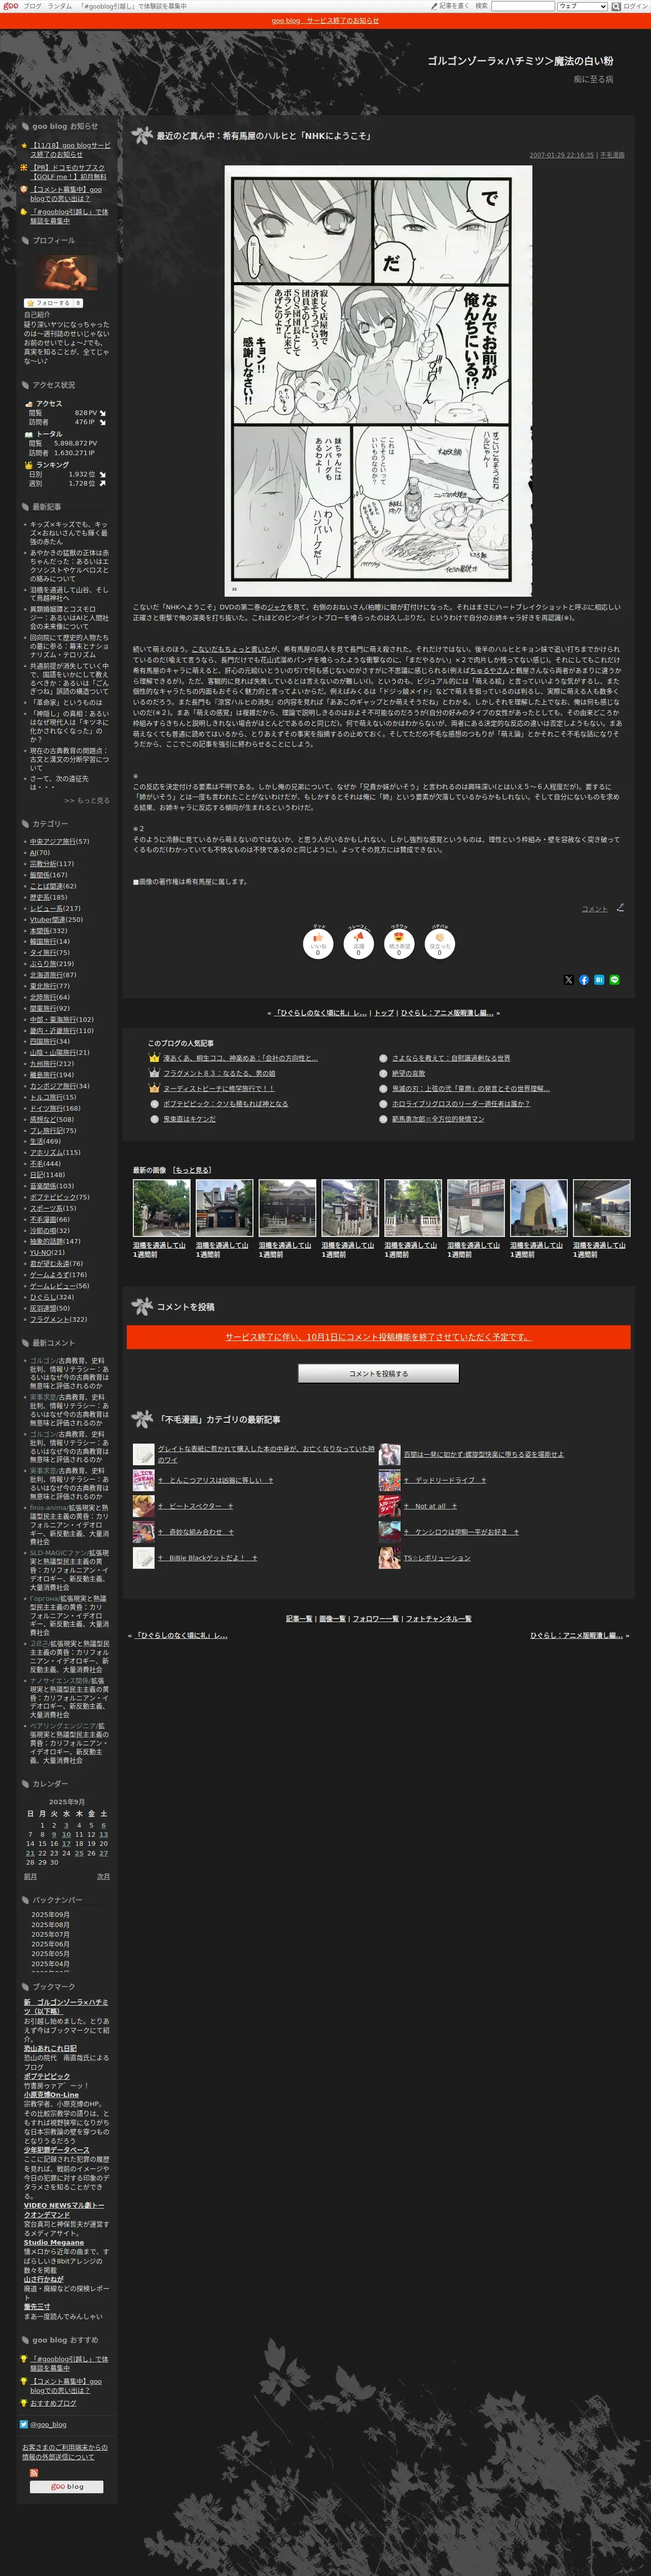Open the comment-feature termination notice link
The height and width of the screenshot is (2576, 651).
378,1337
